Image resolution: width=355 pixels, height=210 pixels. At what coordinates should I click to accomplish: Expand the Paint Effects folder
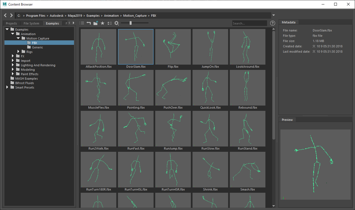coord(13,74)
